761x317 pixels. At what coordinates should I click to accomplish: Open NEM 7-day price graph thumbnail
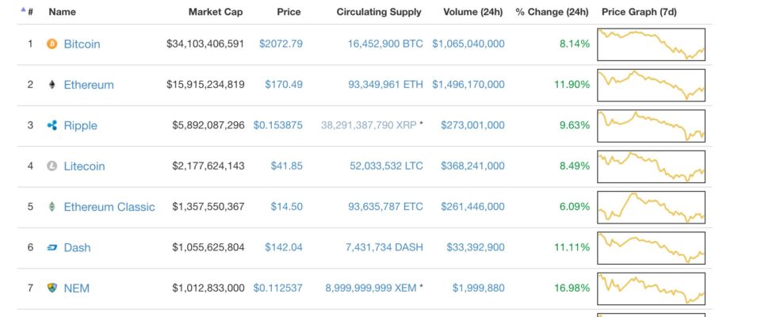click(651, 288)
